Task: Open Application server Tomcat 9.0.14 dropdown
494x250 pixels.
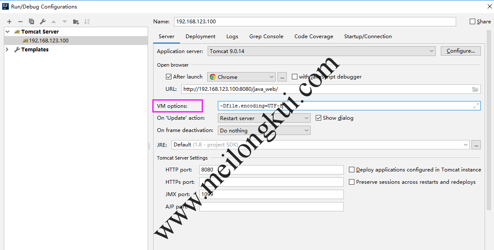Action: (x=321, y=51)
